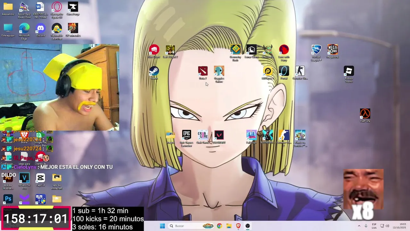Open the Word document IDENTIFICA DEL TEMA
410x231 pixels.
click(40, 10)
